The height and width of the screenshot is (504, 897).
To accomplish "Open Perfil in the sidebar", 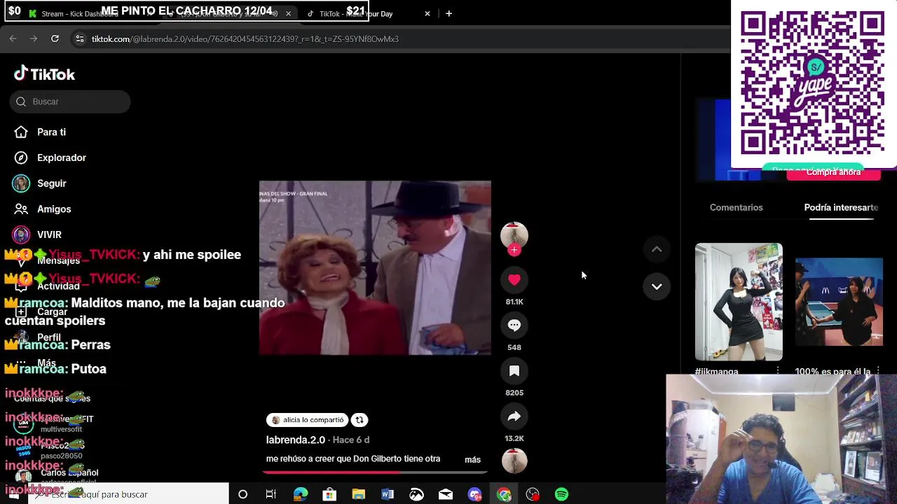I will [49, 337].
